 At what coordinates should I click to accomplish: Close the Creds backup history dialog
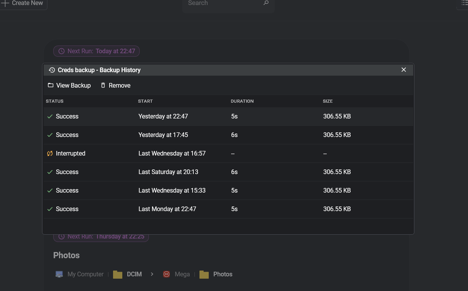(x=404, y=70)
